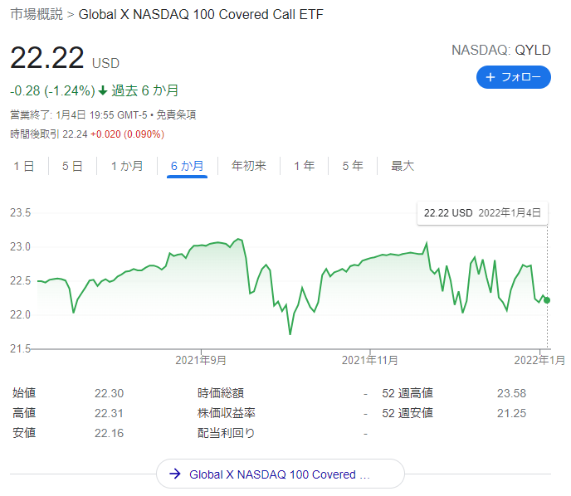Click the 22.22 USD 2022年1月4日 tooltip

click(x=482, y=213)
